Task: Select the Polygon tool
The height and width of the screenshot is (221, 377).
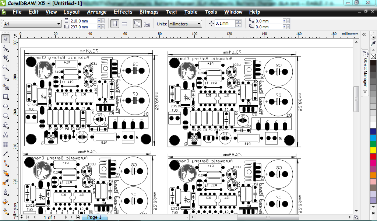Action: tap(6, 116)
